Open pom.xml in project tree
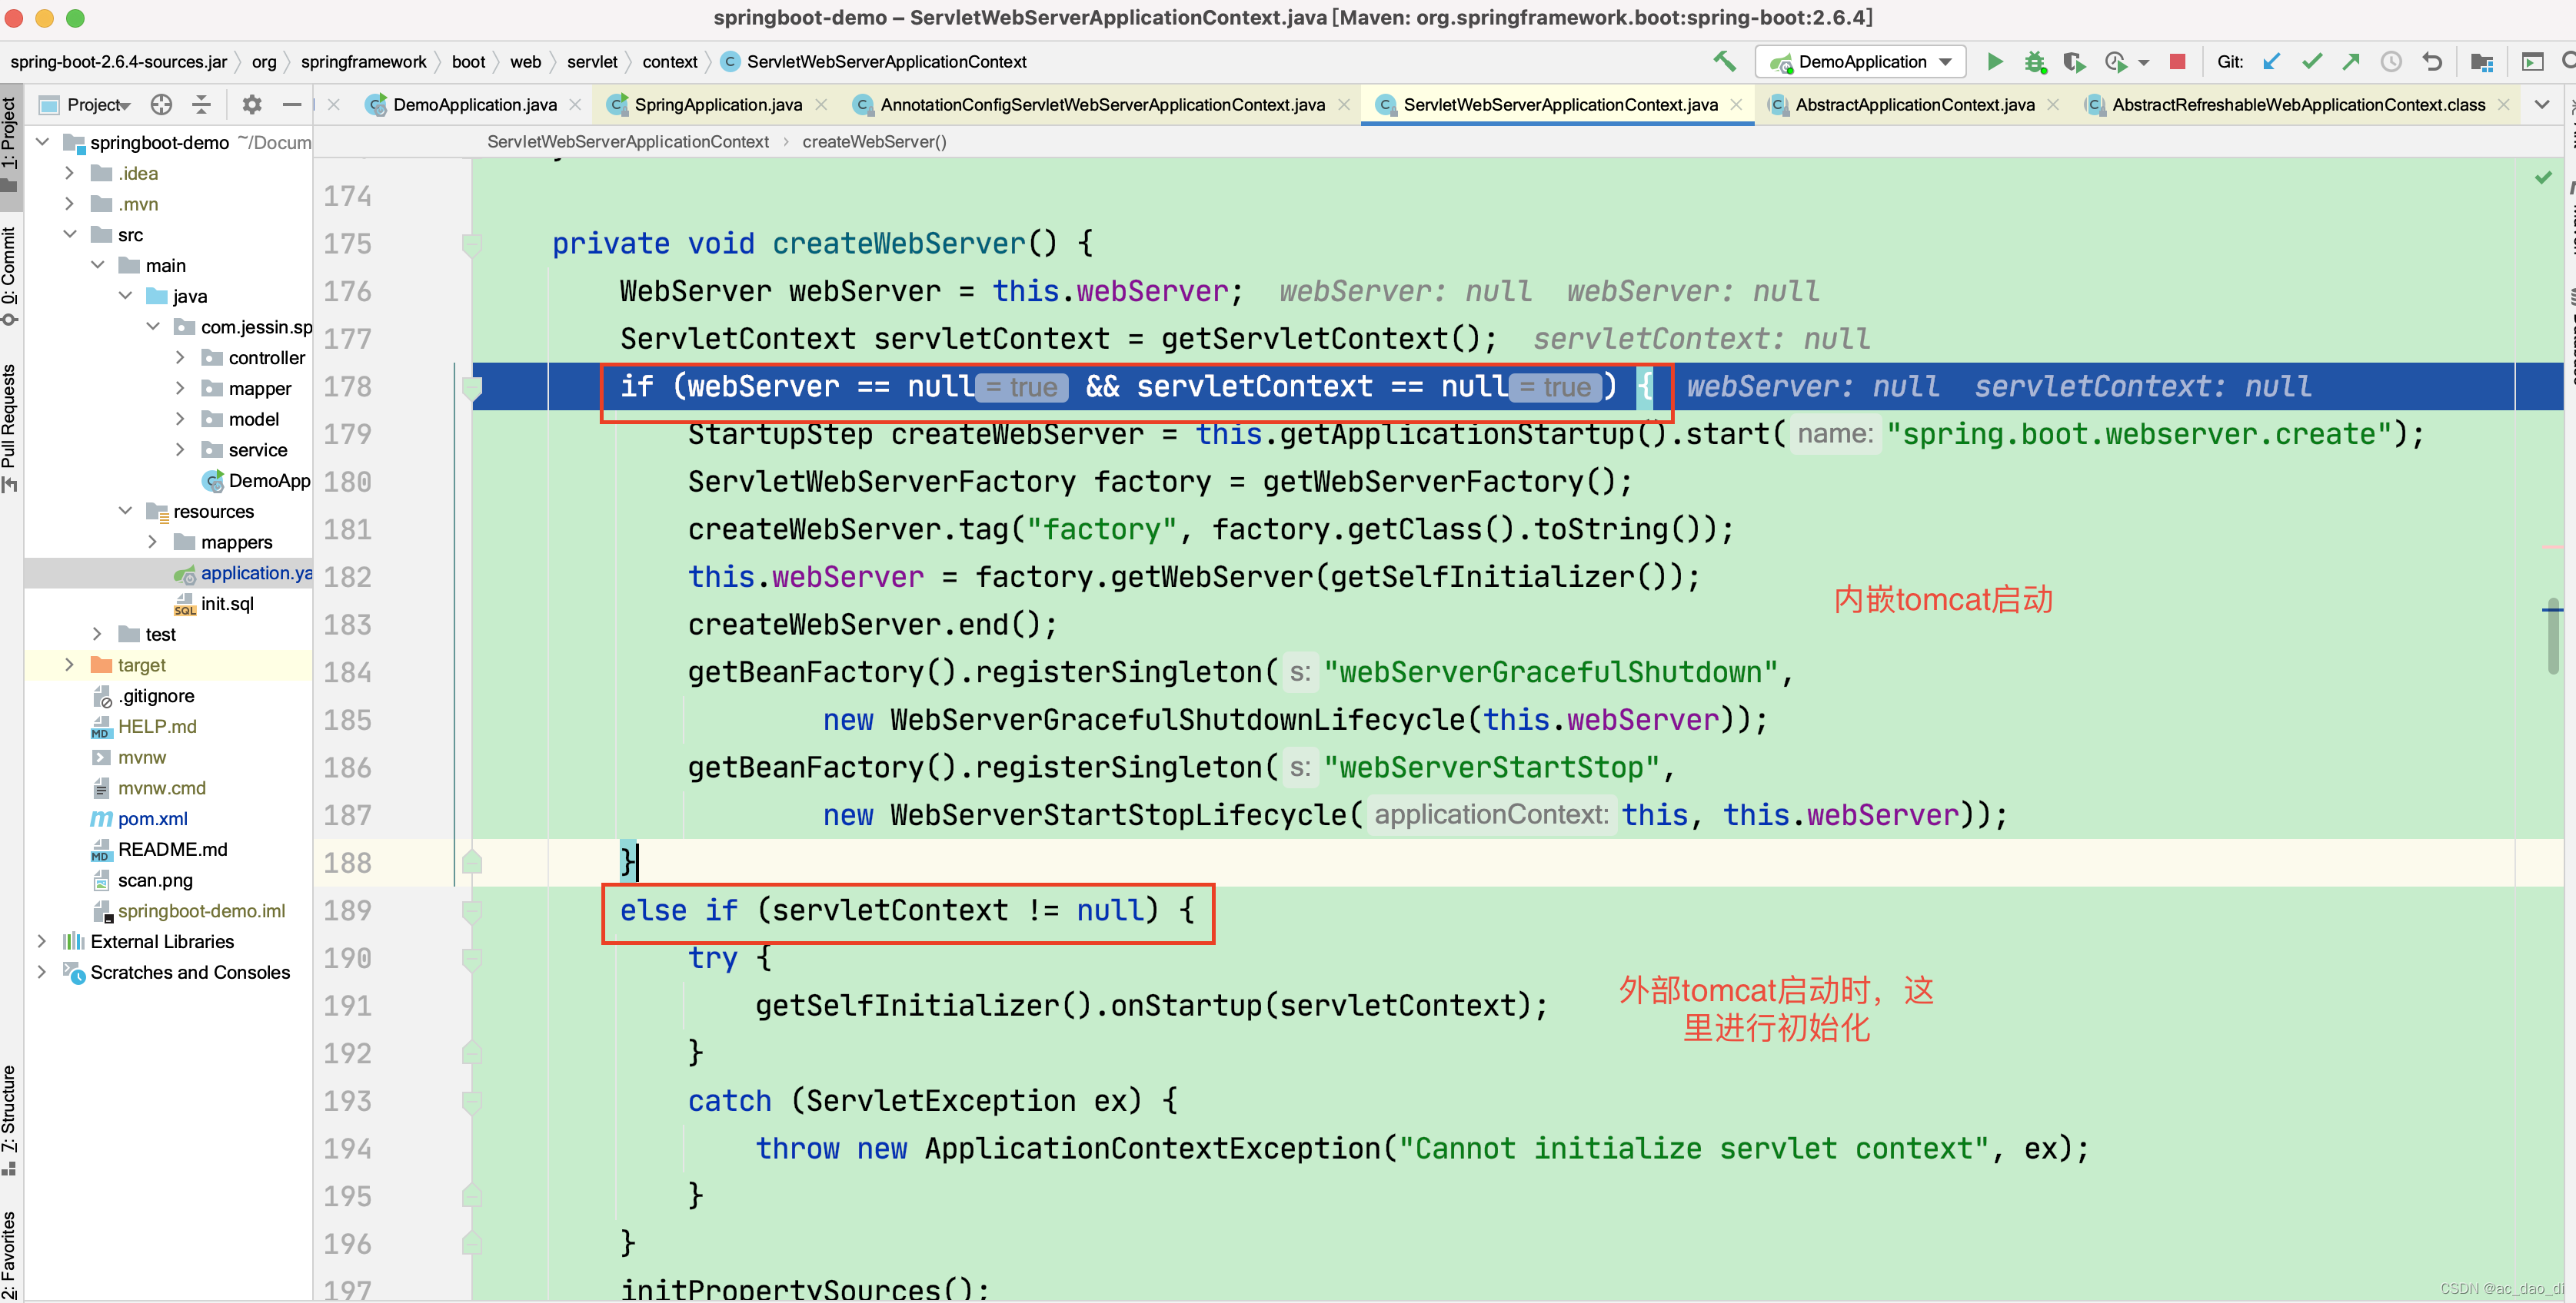2576x1303 pixels. 152,820
